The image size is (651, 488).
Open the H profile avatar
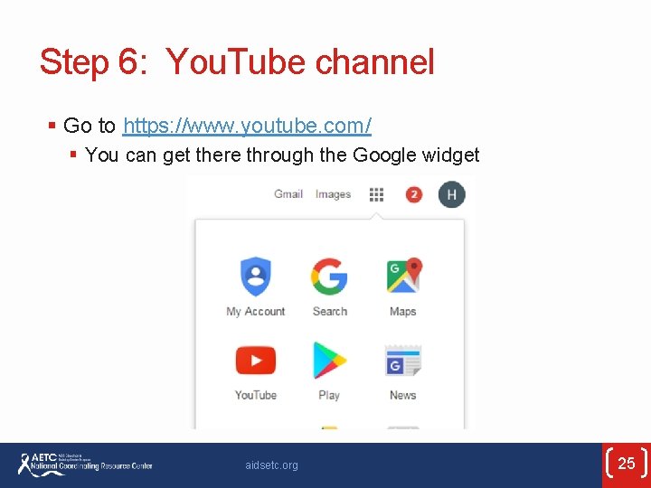click(452, 194)
